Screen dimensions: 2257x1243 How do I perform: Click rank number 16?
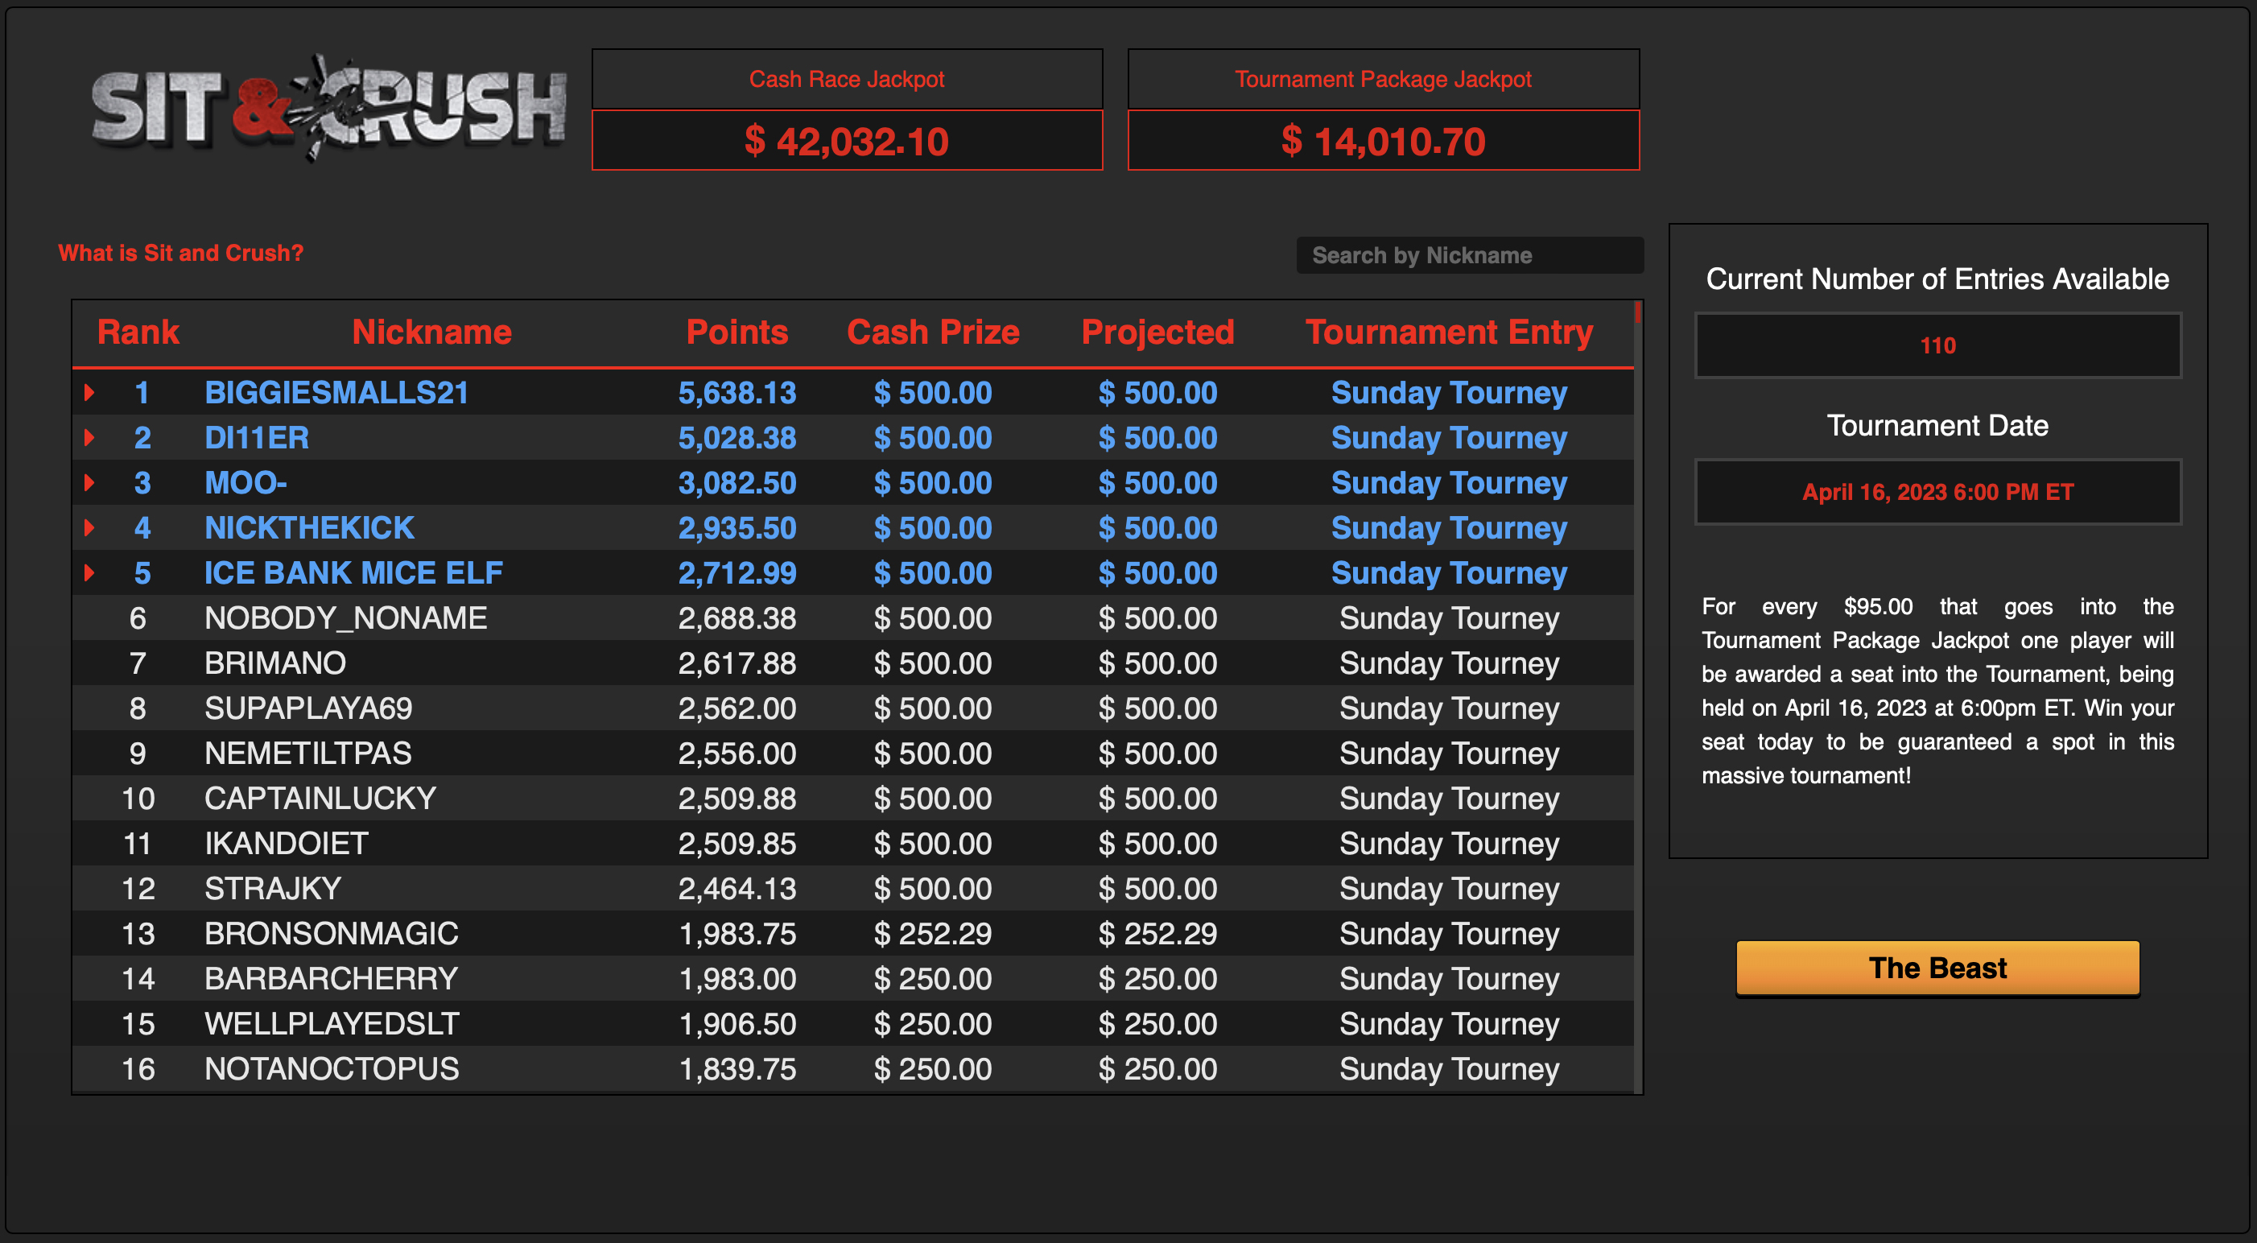coord(138,1069)
